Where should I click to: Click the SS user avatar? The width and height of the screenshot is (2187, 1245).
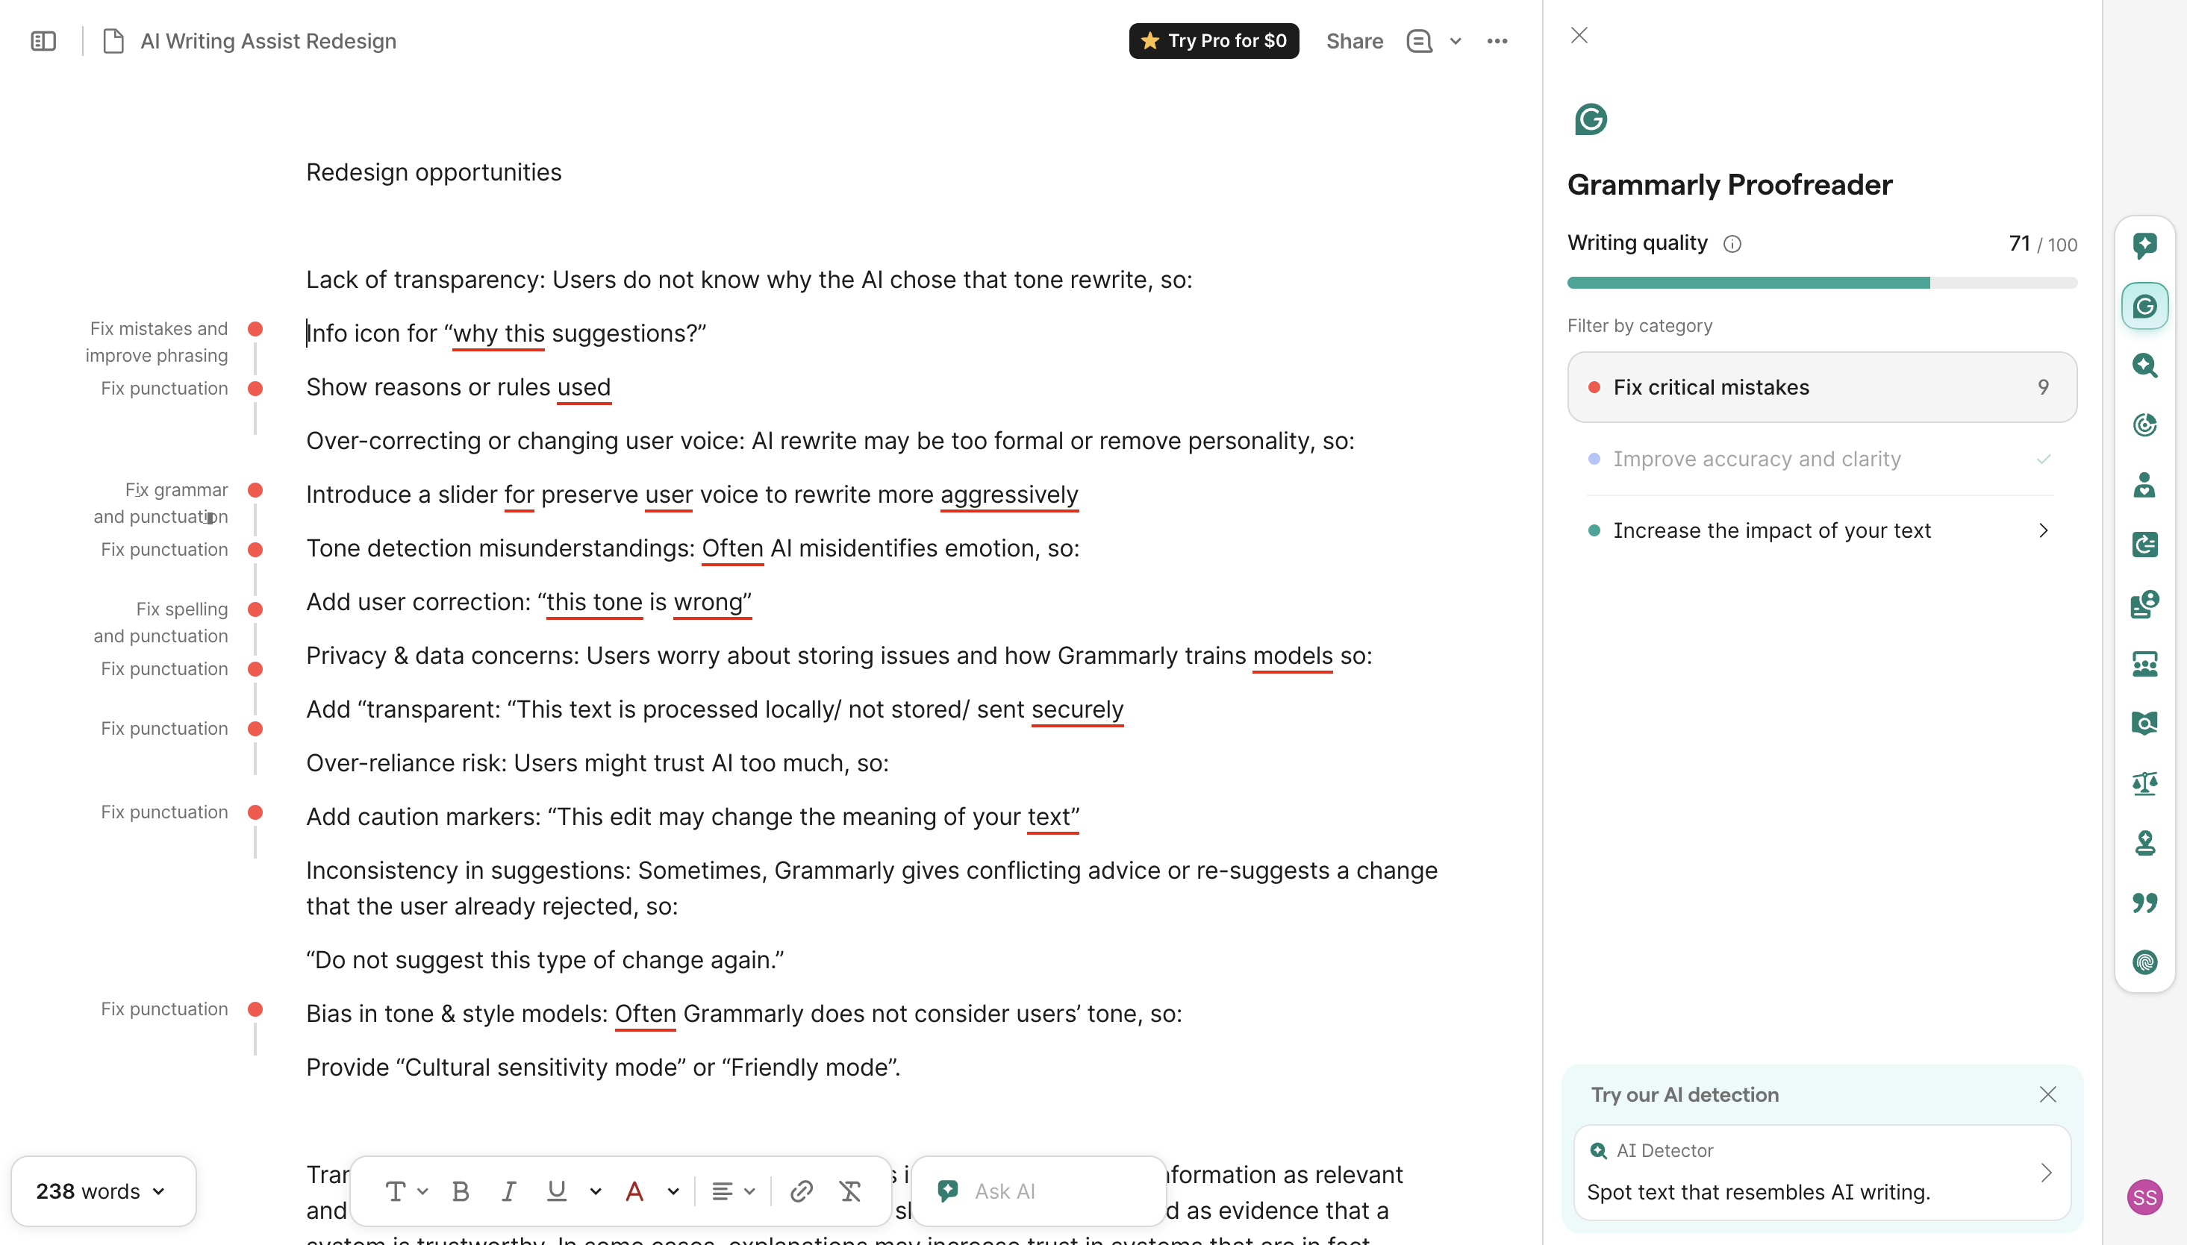(x=2144, y=1197)
